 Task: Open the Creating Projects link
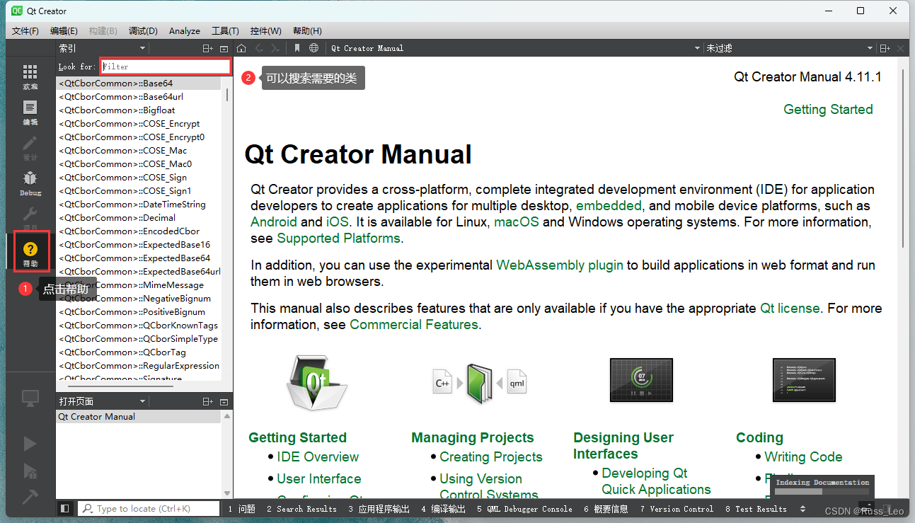point(491,457)
